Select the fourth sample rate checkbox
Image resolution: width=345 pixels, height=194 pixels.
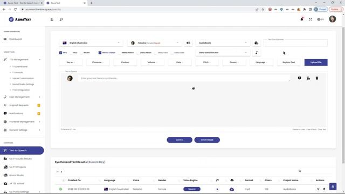tap(155, 53)
